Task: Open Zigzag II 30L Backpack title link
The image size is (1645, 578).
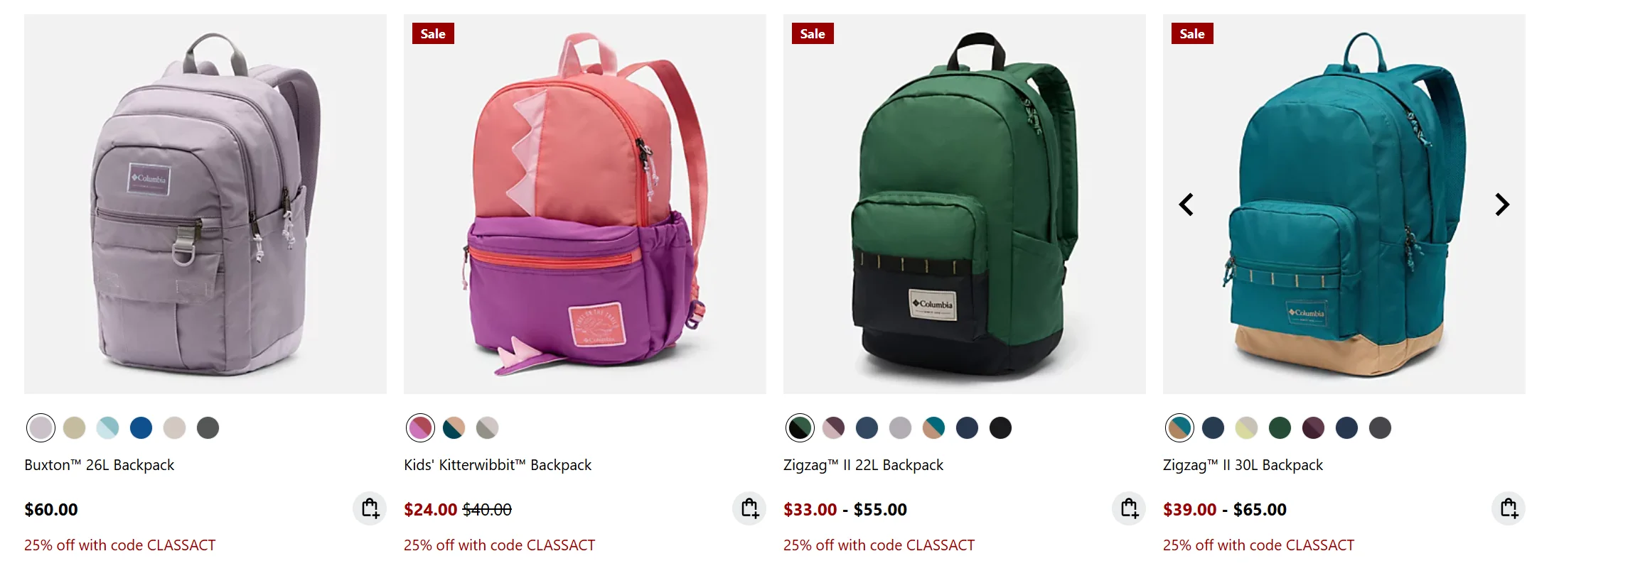Action: (x=1243, y=465)
